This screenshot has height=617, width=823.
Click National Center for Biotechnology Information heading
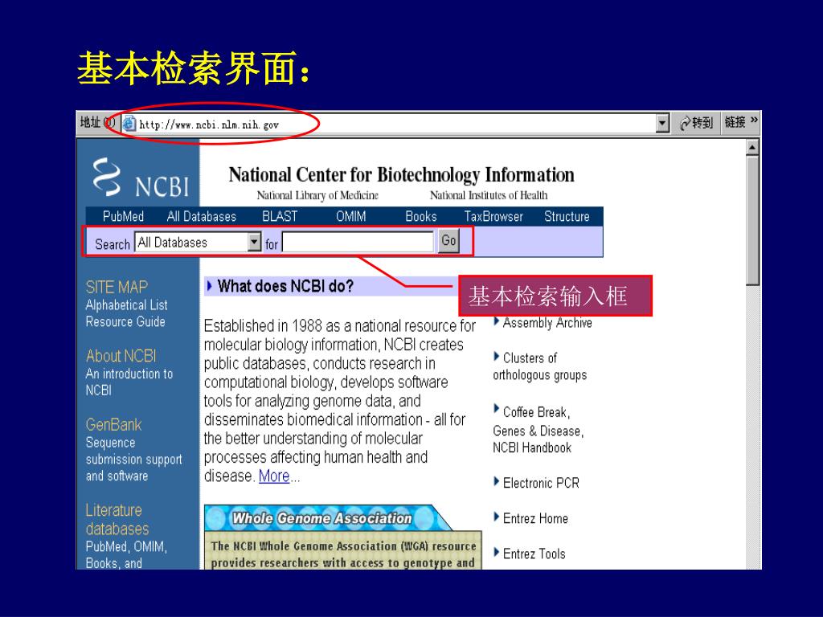coord(402,174)
